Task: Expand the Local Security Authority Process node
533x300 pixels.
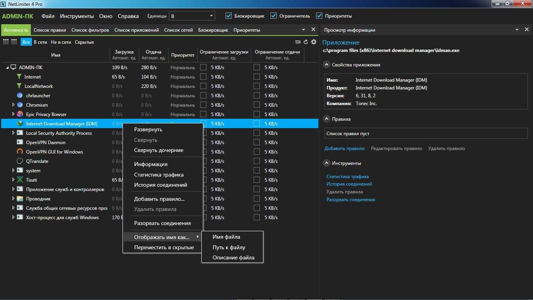Action: tap(13, 133)
